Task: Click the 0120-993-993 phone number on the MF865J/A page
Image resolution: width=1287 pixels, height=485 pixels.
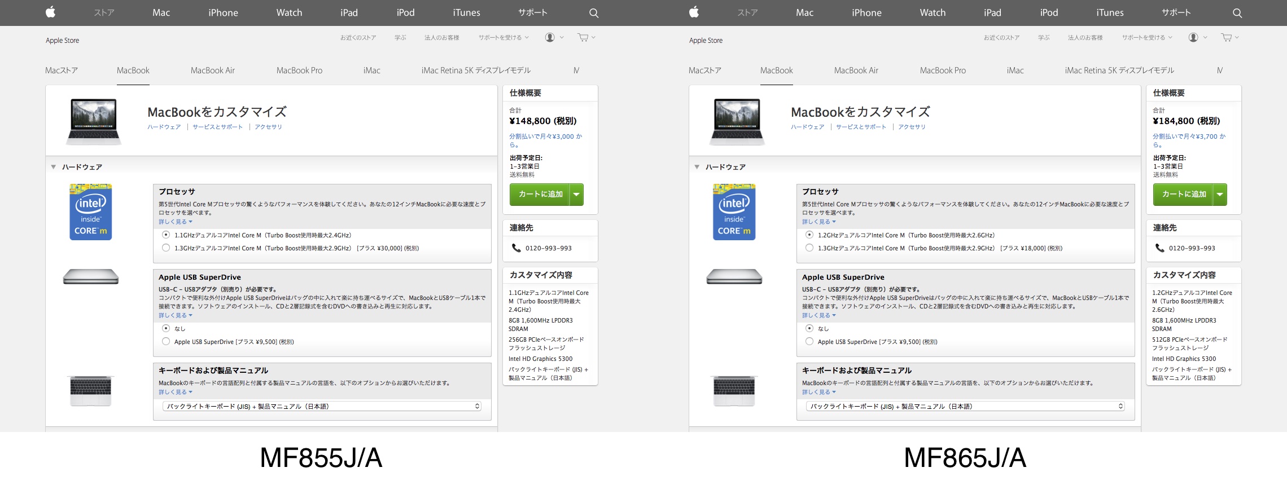Action: coord(1192,248)
